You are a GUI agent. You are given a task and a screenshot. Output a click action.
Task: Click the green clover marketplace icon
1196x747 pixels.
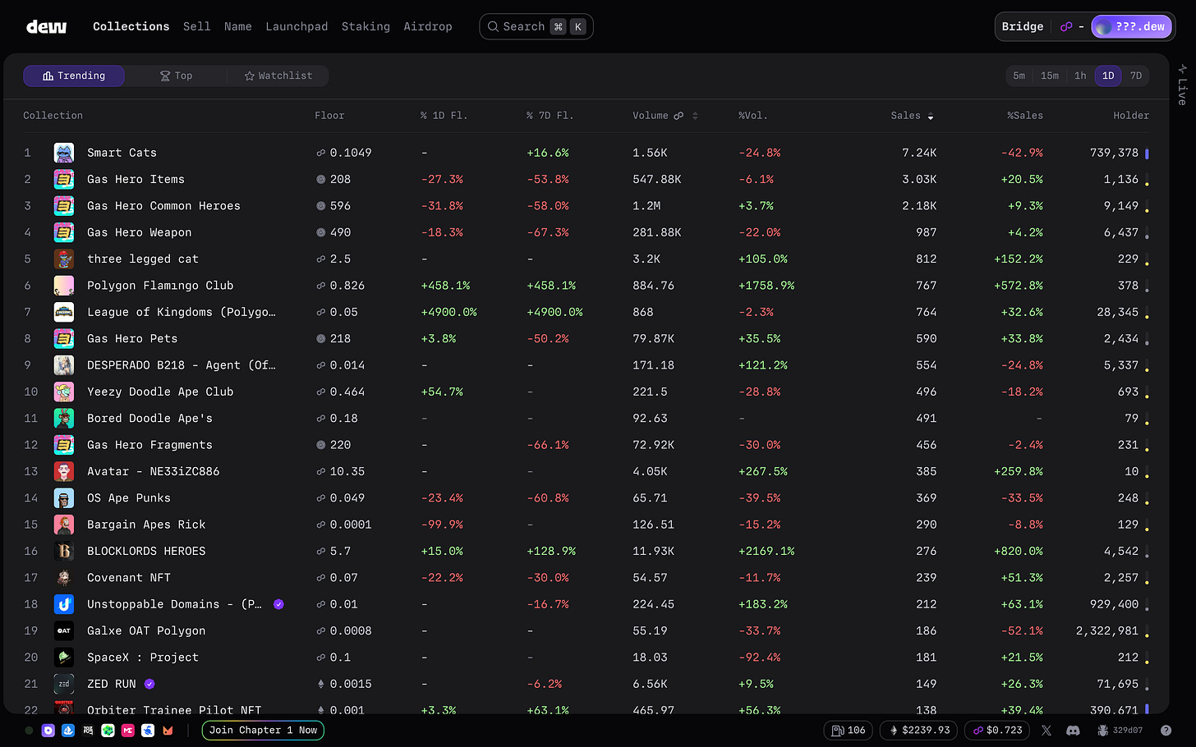pos(108,731)
